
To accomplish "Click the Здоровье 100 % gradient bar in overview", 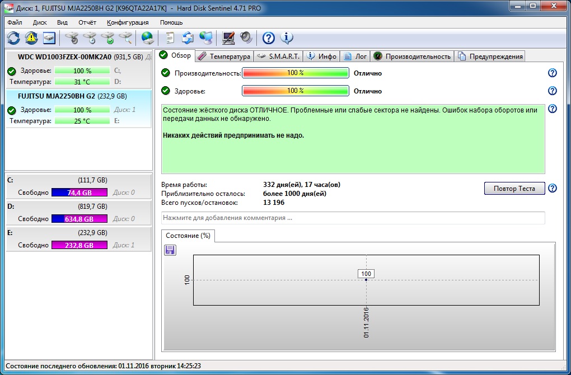I will 296,91.
